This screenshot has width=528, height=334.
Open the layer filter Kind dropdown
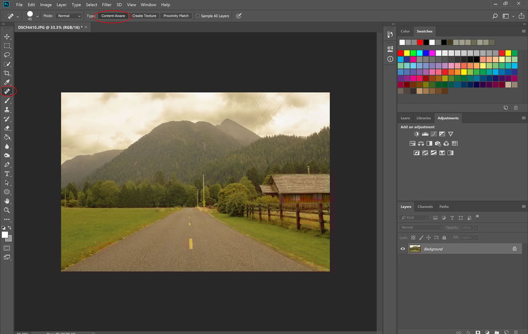pos(415,218)
